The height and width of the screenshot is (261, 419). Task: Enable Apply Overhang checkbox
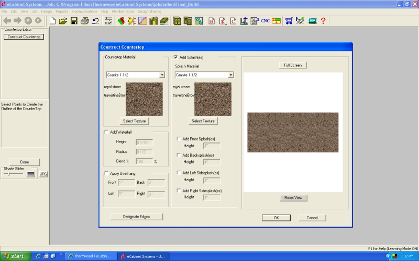106,173
